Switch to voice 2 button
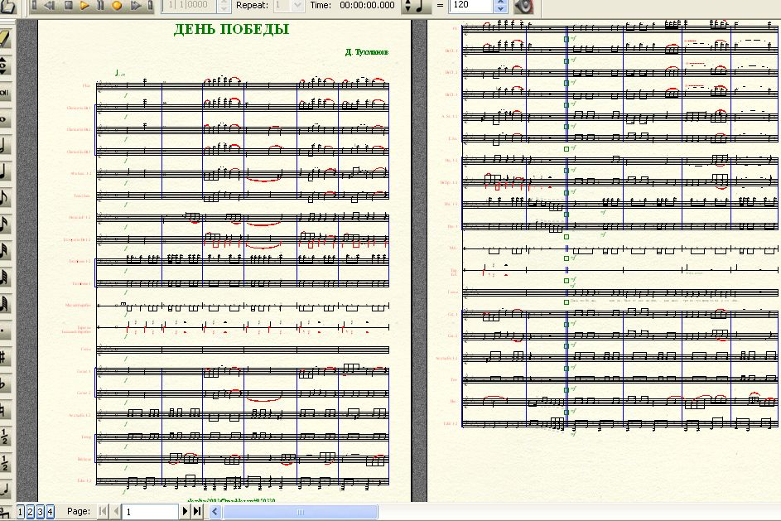 [31, 512]
